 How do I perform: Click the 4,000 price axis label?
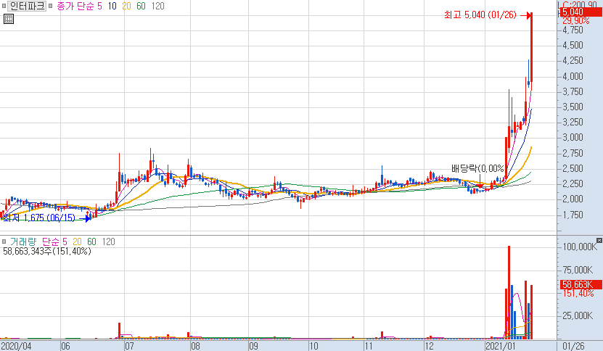tap(573, 76)
